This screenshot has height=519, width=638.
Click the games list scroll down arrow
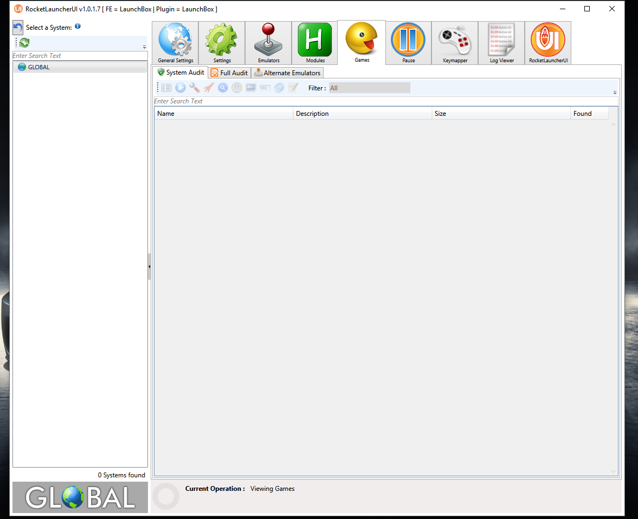[x=613, y=471]
